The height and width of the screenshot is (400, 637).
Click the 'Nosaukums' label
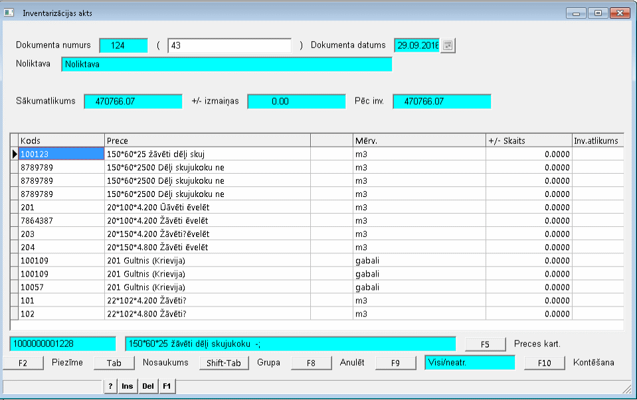coord(165,362)
